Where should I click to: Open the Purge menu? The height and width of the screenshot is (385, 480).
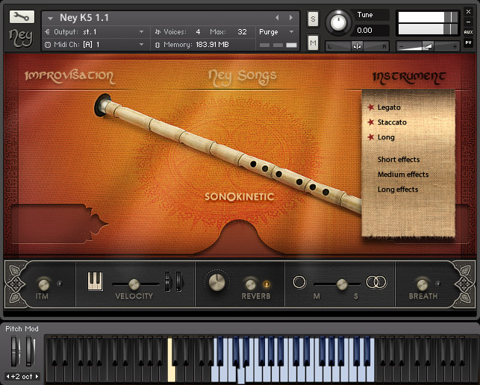click(276, 32)
